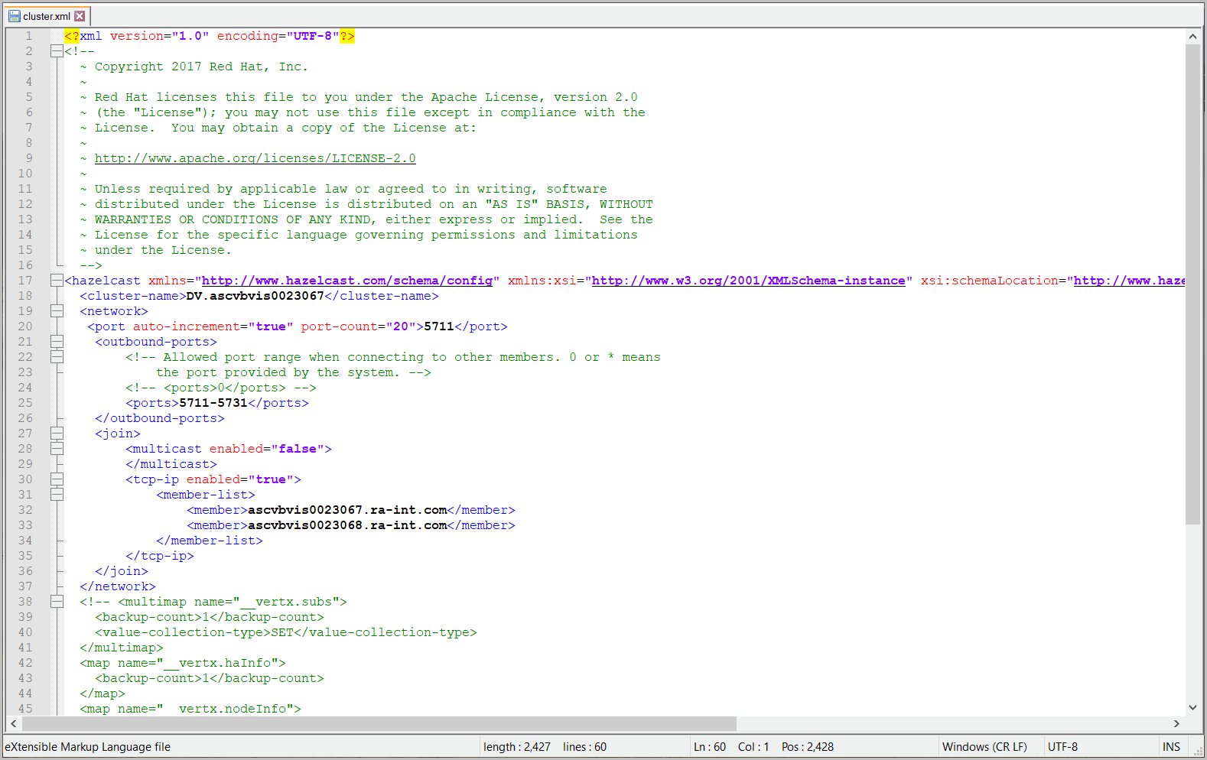Fold the outbound-ports block on line 21
This screenshot has height=760, width=1207.
tap(57, 342)
